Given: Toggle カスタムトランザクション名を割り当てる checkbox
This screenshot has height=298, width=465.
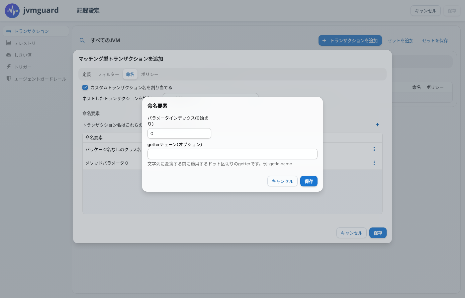Looking at the screenshot, I should [85, 87].
